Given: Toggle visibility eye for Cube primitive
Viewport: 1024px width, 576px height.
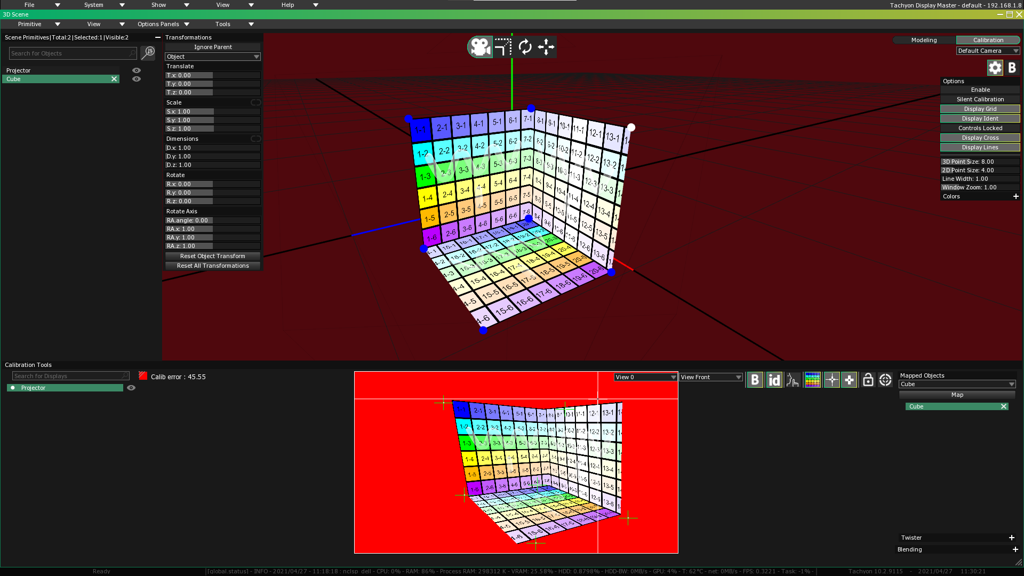Looking at the screenshot, I should (137, 79).
